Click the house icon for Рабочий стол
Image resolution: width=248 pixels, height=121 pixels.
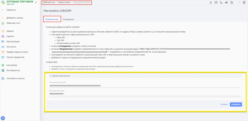[3, 23]
